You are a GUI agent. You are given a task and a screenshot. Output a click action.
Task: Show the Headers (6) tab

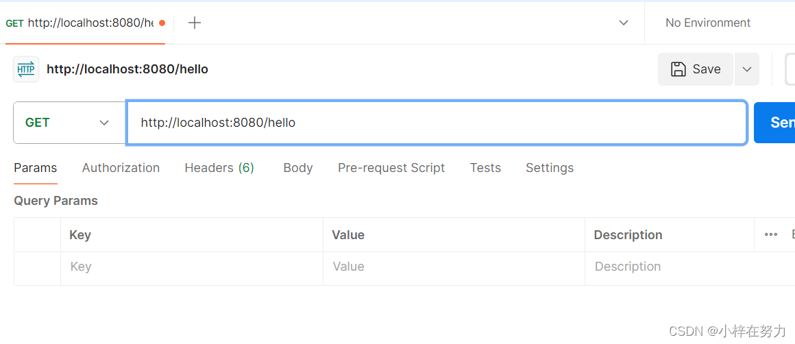coord(219,168)
